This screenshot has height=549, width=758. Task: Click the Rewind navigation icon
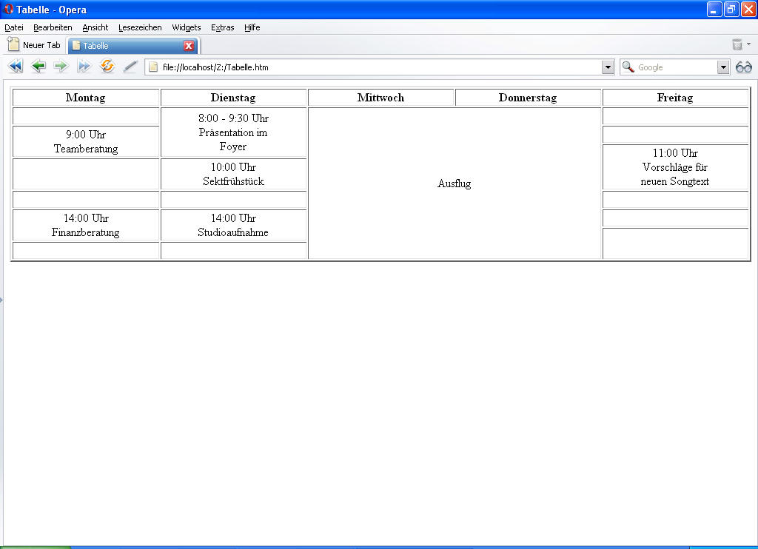click(15, 67)
